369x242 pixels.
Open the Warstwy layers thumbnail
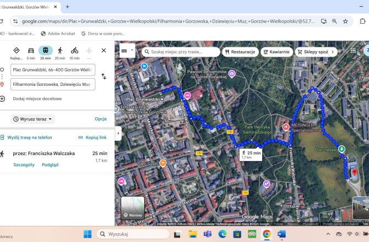[133, 208]
